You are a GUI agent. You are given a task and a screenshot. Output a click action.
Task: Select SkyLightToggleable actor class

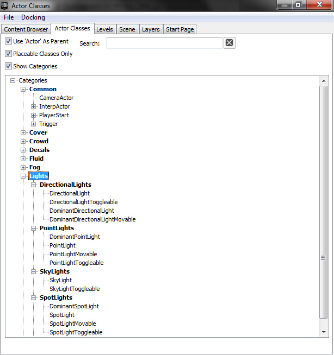pyautogui.click(x=75, y=289)
